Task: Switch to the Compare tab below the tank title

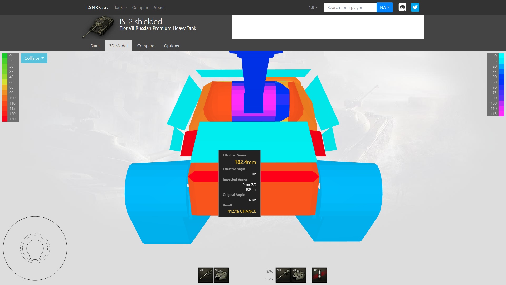Action: [x=146, y=46]
